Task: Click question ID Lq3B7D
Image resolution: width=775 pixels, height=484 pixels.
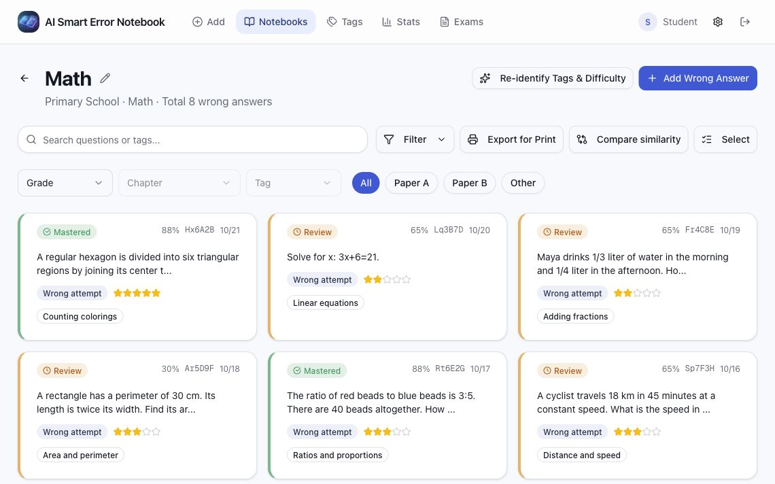Action: pos(449,230)
